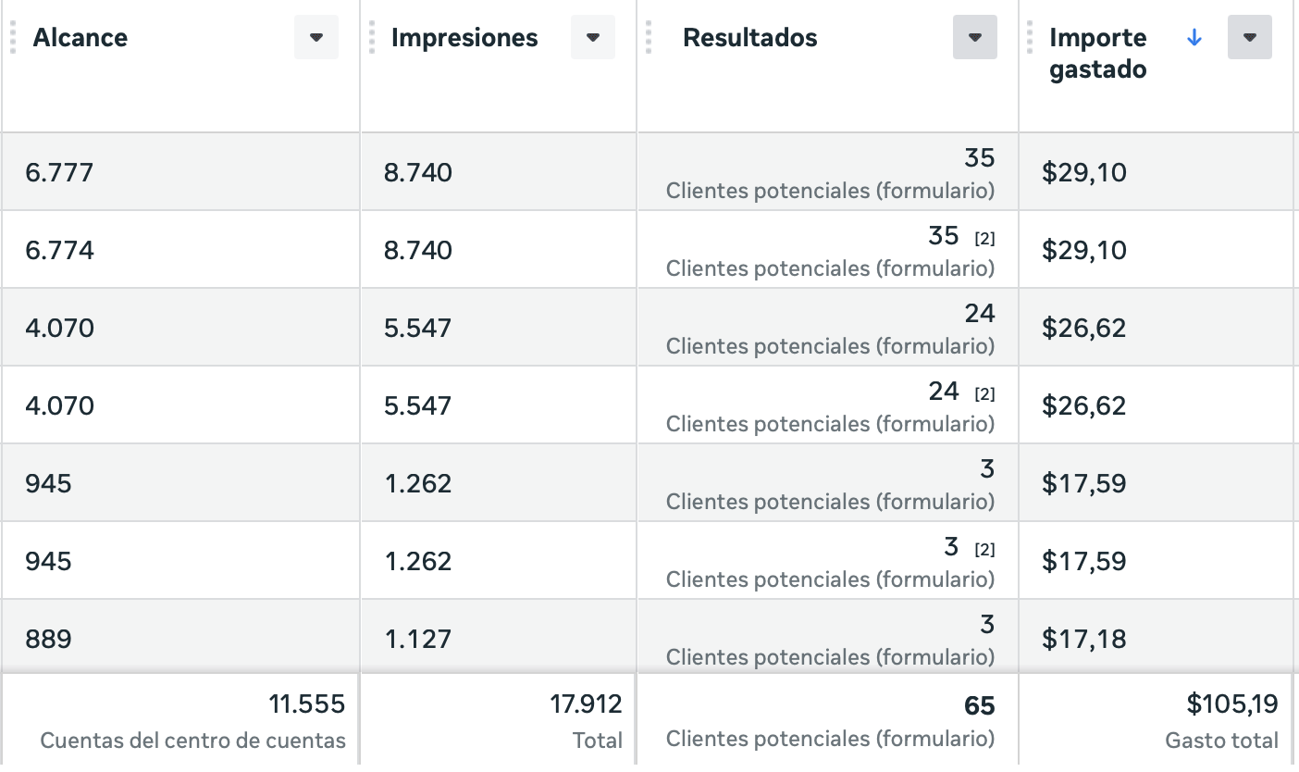Image resolution: width=1299 pixels, height=772 pixels.
Task: Click the Importe gastado header text
Action: [1098, 53]
